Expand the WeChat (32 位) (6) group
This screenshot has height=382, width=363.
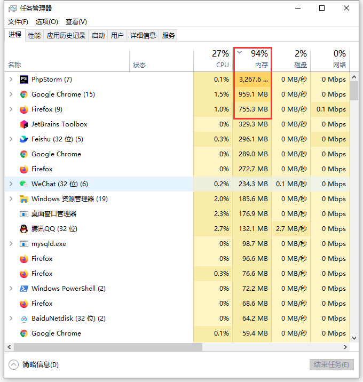click(11, 184)
